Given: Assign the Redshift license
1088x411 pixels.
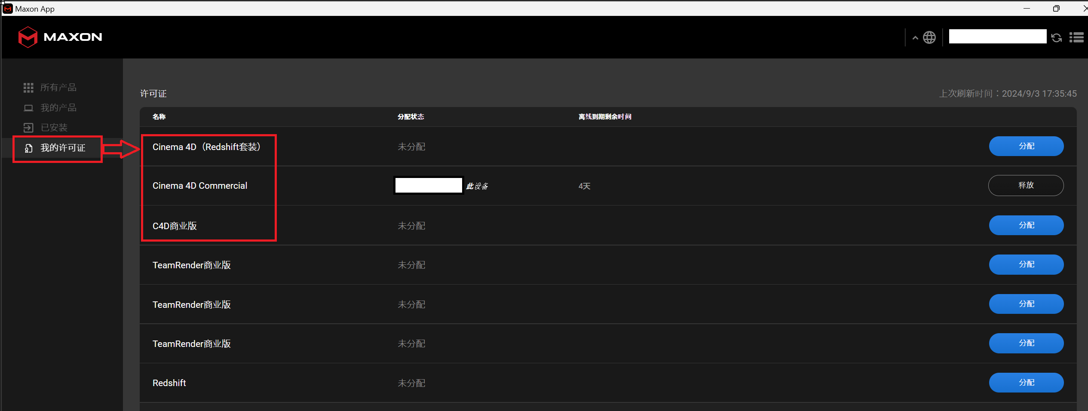Looking at the screenshot, I should pyautogui.click(x=1026, y=383).
